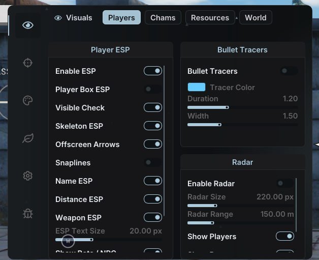Enable the Bullet Tracers toggle

[289, 71]
